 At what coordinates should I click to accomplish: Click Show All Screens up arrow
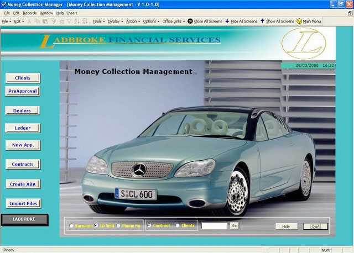[x=262, y=21]
